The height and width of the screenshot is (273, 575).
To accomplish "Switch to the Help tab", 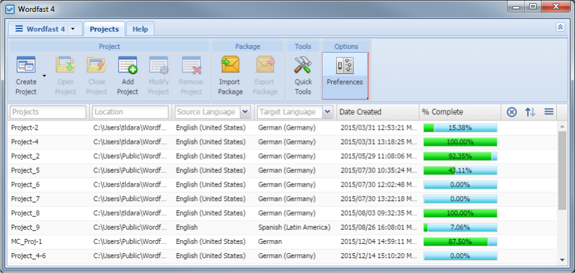I will tap(140, 29).
